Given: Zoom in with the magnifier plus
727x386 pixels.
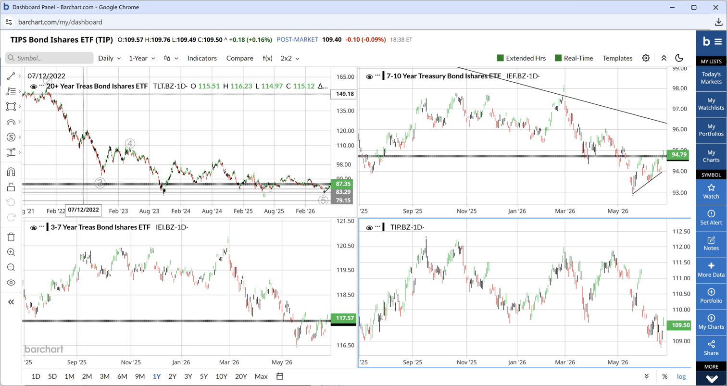Looking at the screenshot, I should click(x=11, y=252).
